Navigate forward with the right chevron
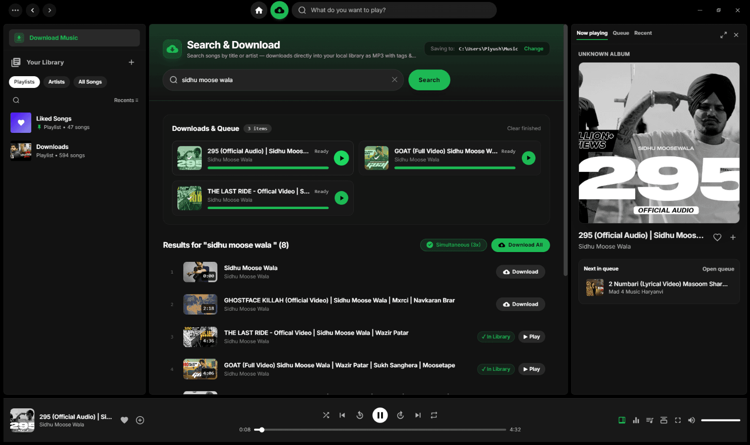Screen dimensions: 750x445 pos(49,10)
